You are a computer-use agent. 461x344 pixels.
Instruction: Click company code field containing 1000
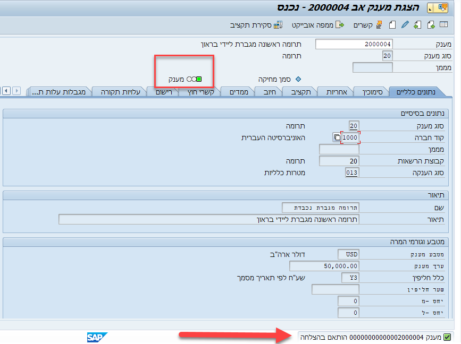pos(350,137)
